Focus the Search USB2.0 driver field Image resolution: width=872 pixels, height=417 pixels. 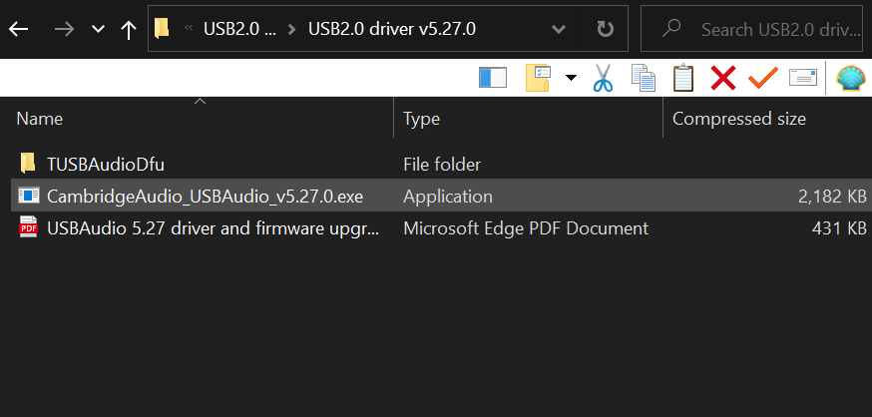coord(752,28)
